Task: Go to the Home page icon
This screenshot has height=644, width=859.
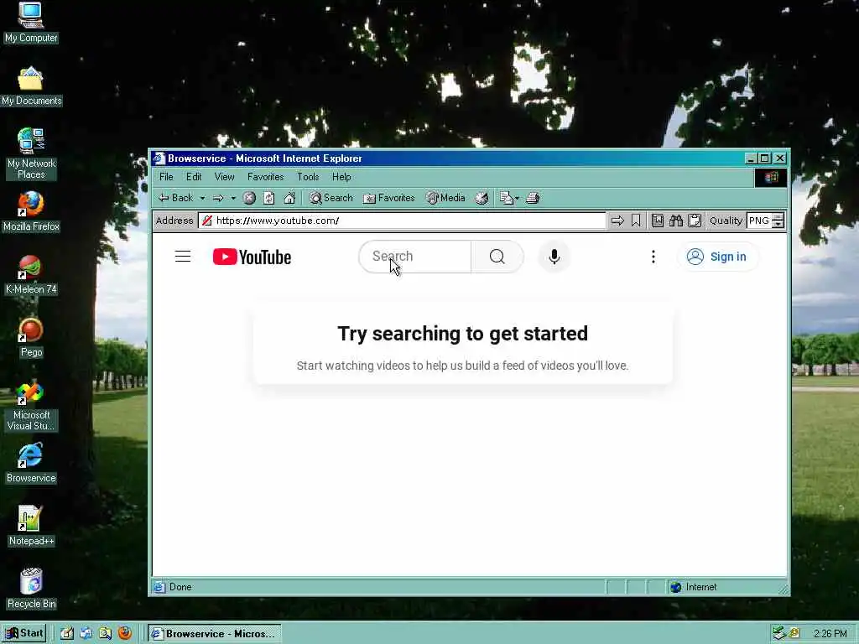Action: coord(289,198)
